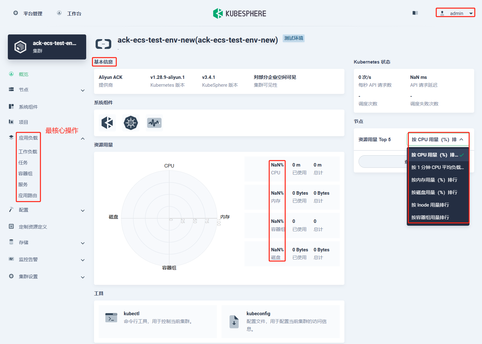Viewport: 482px width, 344px height.
Task: Click the 存储 storage database icon
Action: pyautogui.click(x=11, y=242)
